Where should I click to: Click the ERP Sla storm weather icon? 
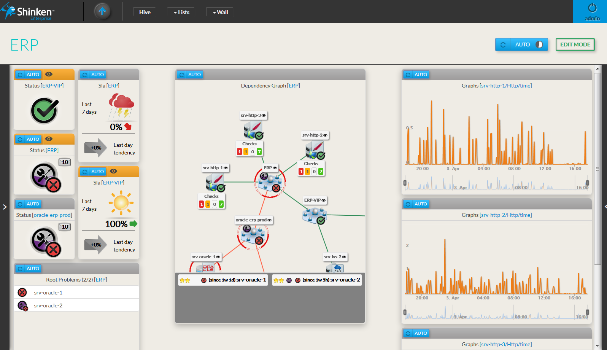(x=121, y=106)
